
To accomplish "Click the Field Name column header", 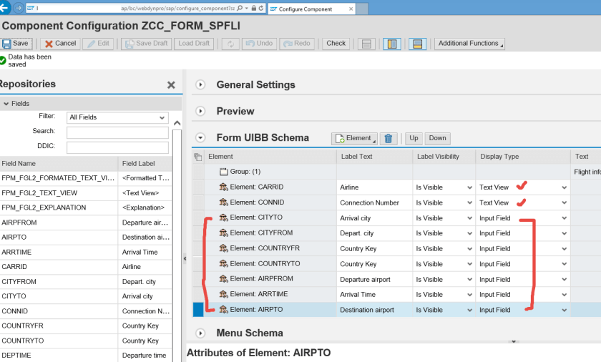I will (59, 164).
